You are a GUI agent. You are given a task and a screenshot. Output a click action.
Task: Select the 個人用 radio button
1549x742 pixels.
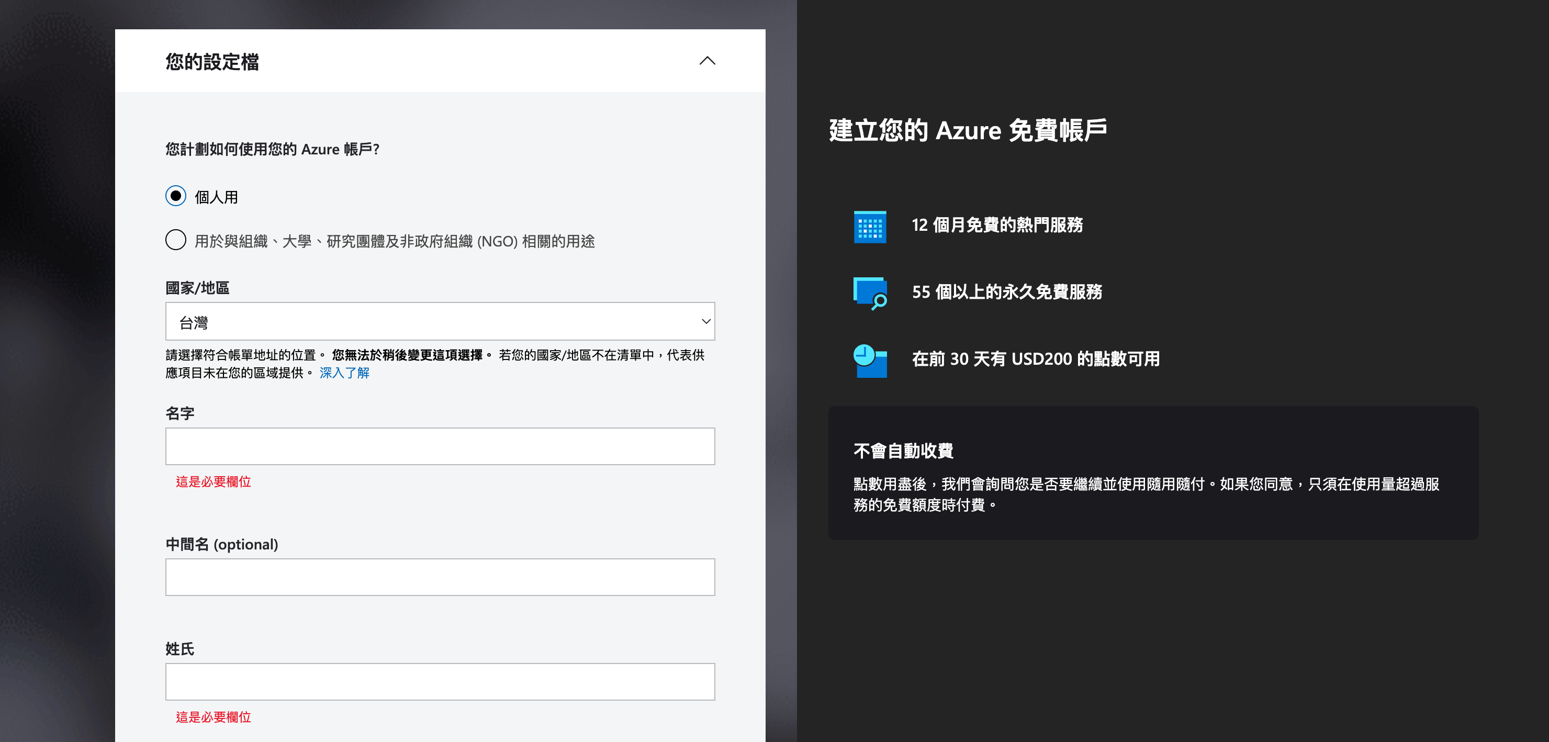tap(176, 196)
